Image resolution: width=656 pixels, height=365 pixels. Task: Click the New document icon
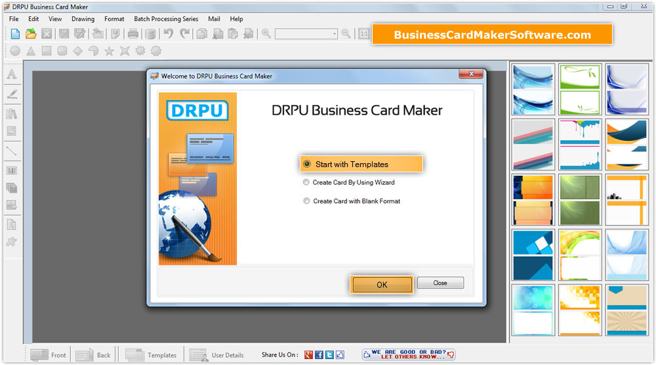(x=15, y=34)
